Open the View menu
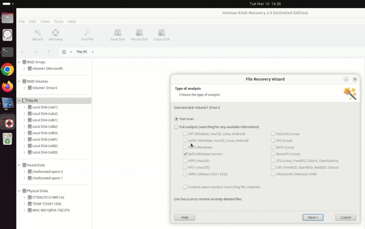Image resolution: width=365 pixels, height=229 pixels. click(45, 21)
